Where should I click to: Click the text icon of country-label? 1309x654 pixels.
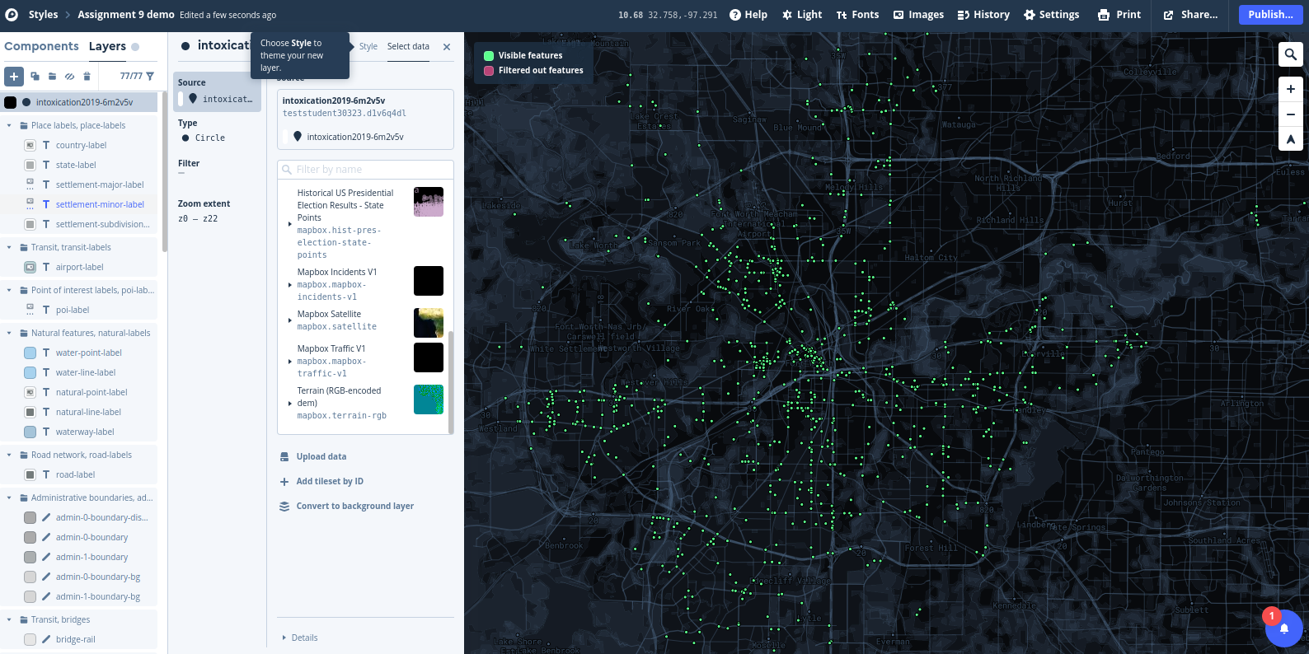pos(46,146)
